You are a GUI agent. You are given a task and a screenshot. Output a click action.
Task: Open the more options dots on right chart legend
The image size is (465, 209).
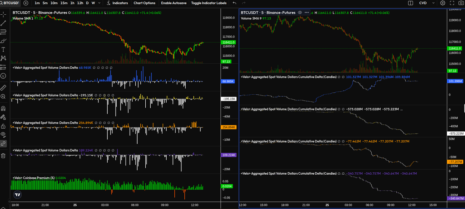[307, 13]
